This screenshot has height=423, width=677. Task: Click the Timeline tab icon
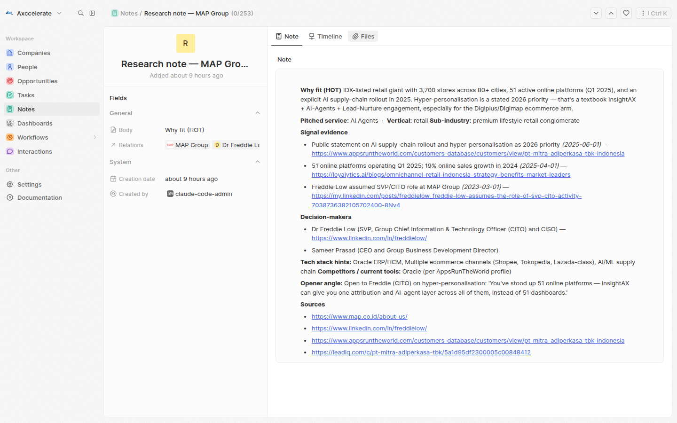(x=312, y=36)
